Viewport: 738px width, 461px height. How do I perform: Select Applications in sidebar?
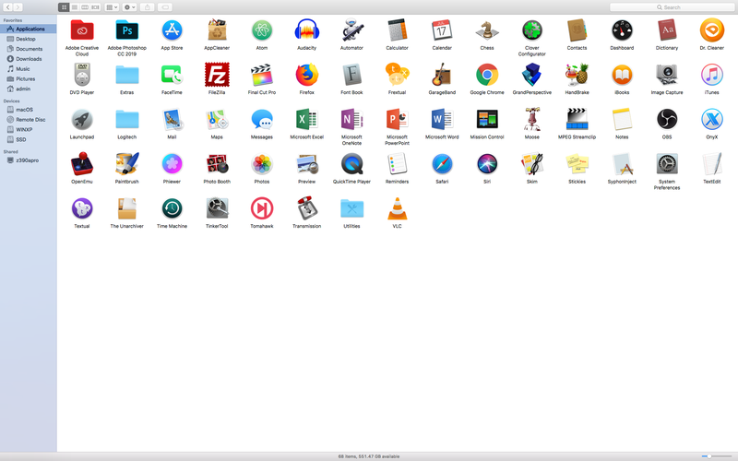(29, 29)
